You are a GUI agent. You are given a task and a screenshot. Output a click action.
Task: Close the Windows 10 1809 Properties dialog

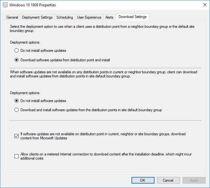(202, 5)
